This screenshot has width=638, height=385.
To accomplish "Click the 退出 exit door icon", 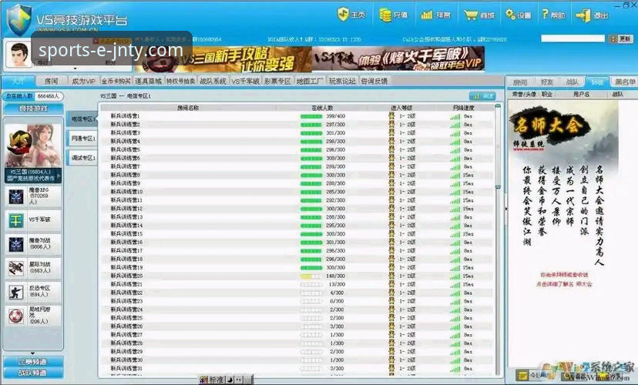I will pos(583,15).
